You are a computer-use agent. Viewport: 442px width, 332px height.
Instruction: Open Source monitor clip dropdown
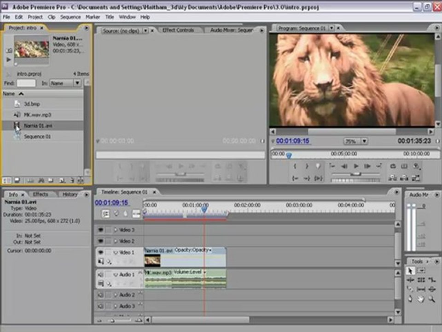click(x=145, y=30)
